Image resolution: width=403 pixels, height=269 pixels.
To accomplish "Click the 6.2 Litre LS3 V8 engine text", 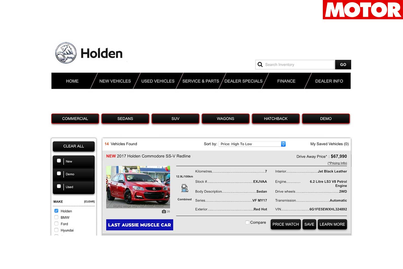I will tap(328, 184).
